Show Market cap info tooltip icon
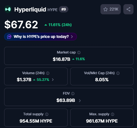Image resolution: width=137 pixels, height=128 pixels. [x=79, y=53]
